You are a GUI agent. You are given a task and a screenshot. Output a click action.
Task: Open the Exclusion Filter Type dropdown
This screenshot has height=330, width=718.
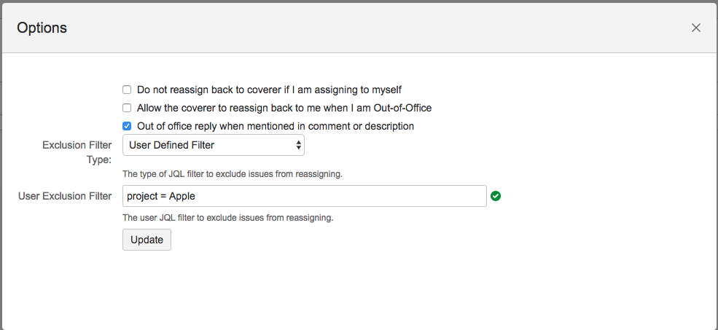pos(213,145)
